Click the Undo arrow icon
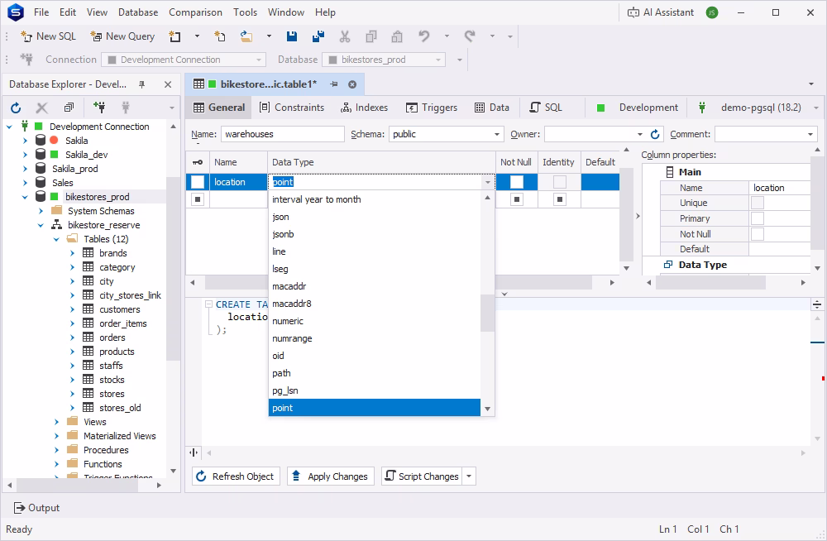Image resolution: width=827 pixels, height=541 pixels. [x=423, y=36]
